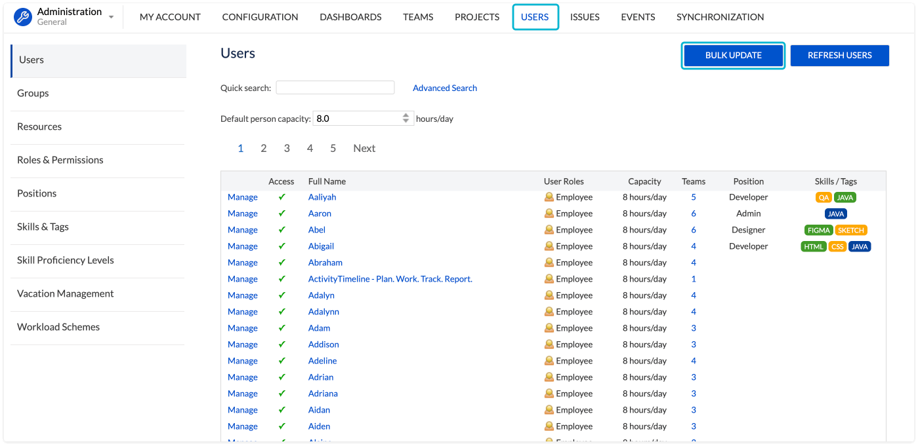Toggle the access checkmark for Abigail
Image resolution: width=918 pixels, height=446 pixels.
point(282,246)
